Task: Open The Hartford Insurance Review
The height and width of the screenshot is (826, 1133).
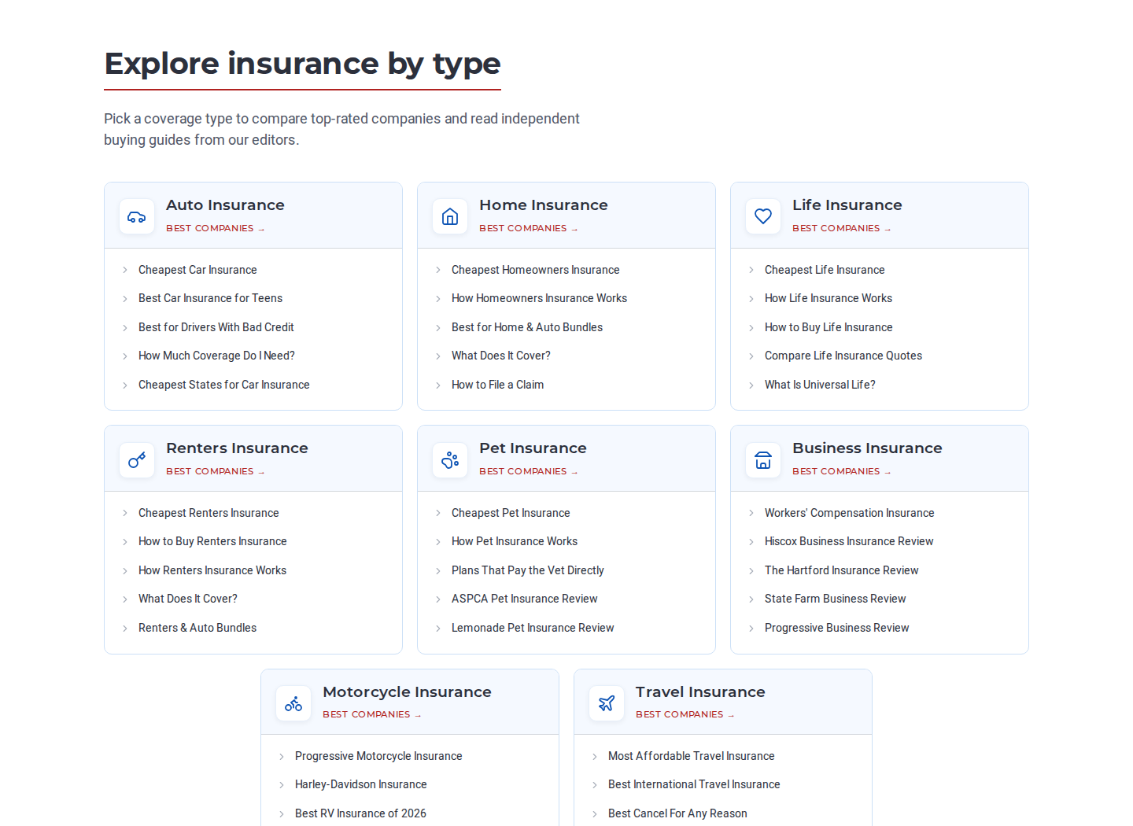Action: point(841,570)
